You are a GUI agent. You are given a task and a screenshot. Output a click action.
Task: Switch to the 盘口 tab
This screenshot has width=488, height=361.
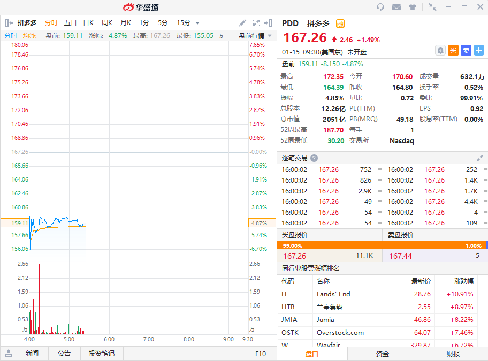click(x=312, y=354)
